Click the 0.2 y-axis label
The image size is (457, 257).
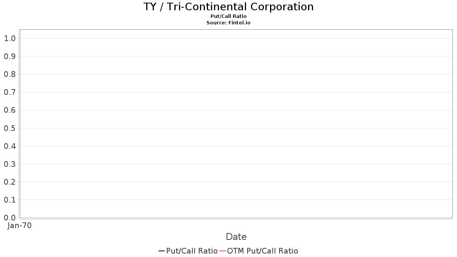click(x=10, y=182)
